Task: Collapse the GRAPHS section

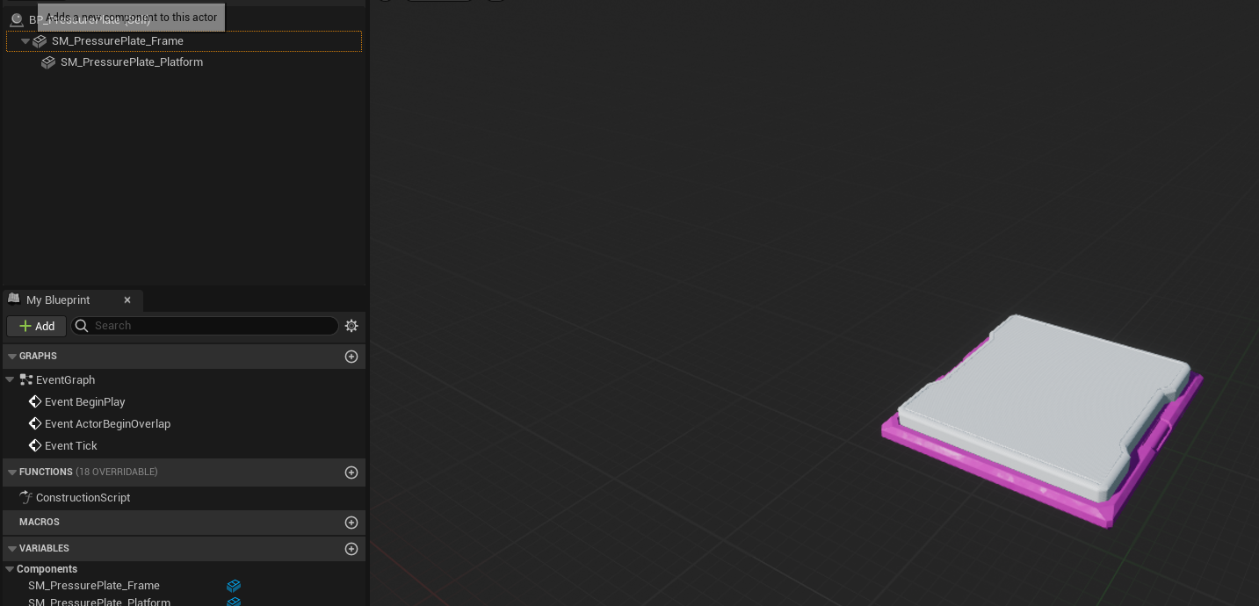Action: point(12,357)
